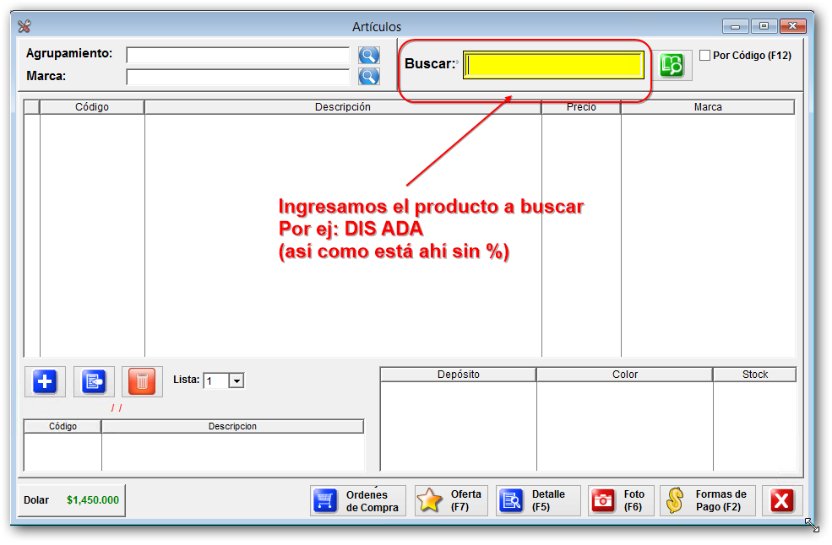Enable the Por Código (F12) checkbox

click(705, 56)
